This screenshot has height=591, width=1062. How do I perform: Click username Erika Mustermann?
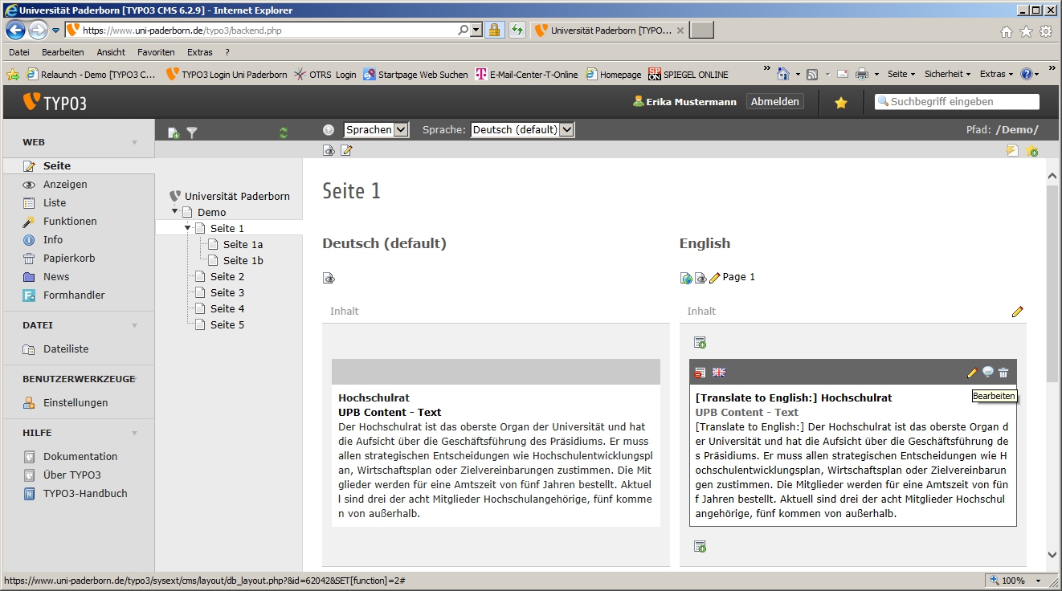(691, 102)
